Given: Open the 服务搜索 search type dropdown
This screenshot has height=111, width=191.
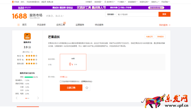Looking at the screenshot, I should 111,14.
